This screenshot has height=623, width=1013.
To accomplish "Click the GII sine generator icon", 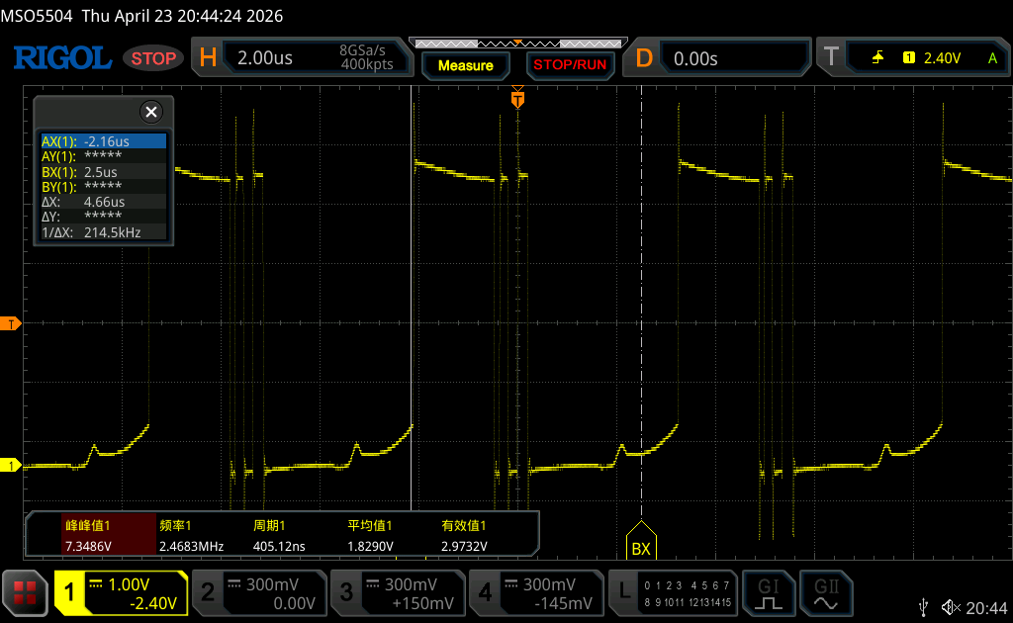I will [825, 592].
